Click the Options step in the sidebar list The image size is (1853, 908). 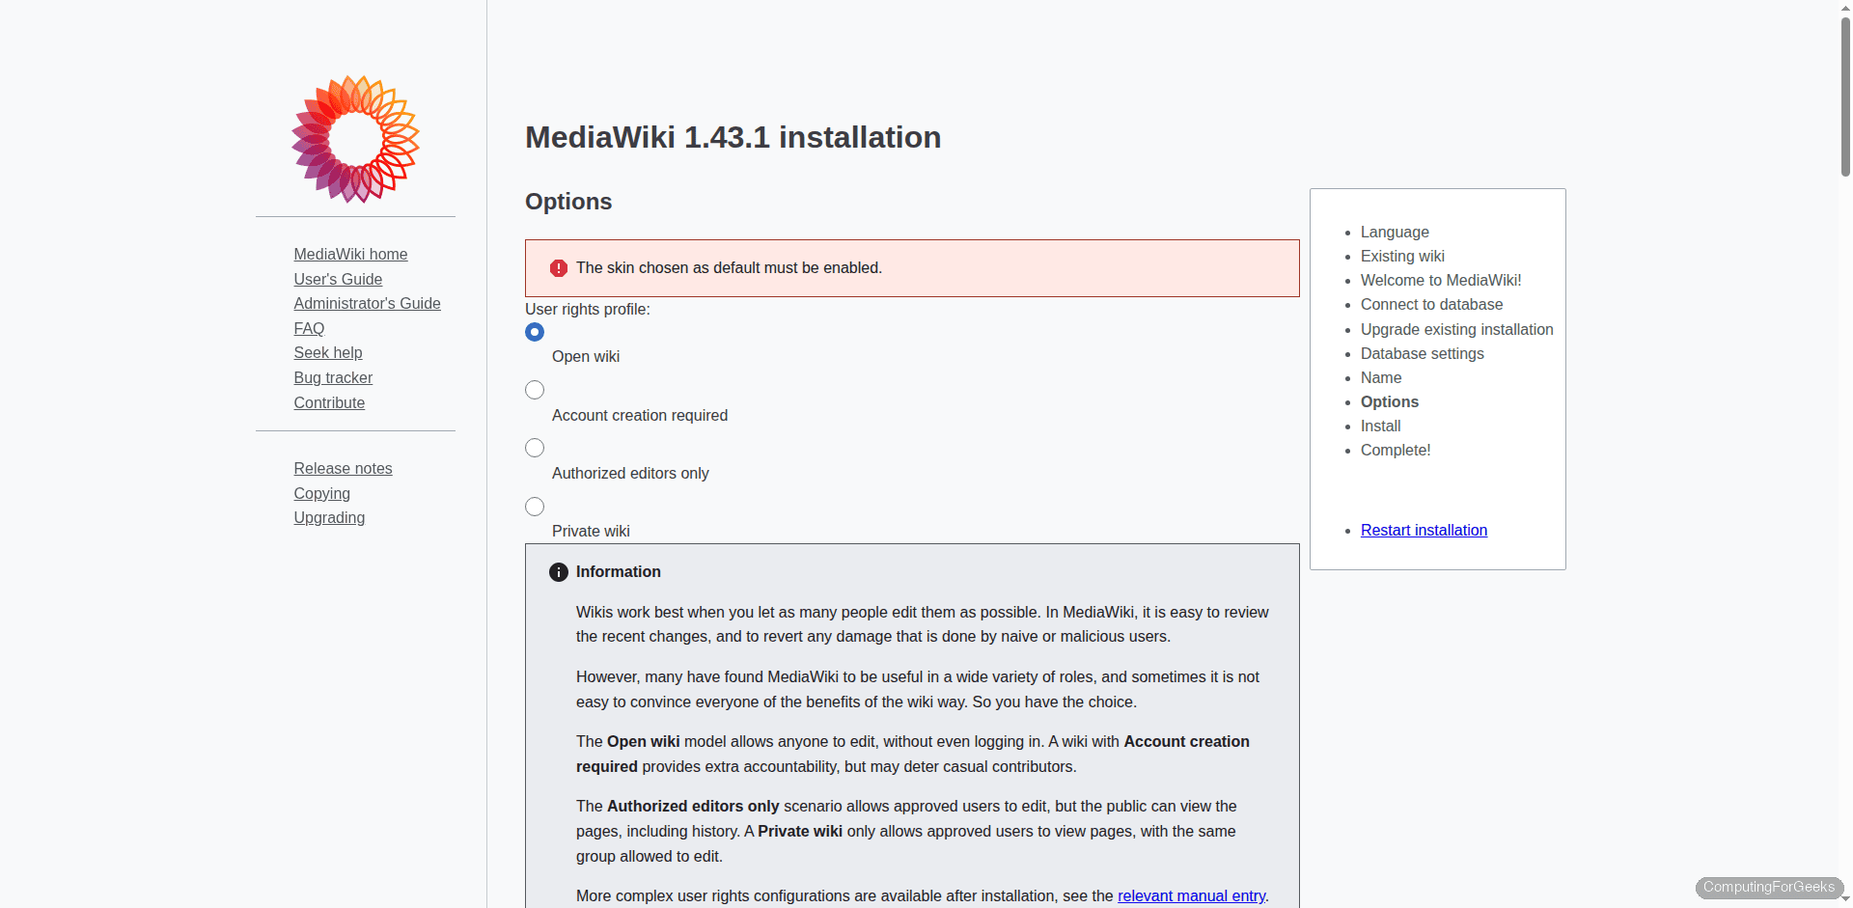(1389, 401)
